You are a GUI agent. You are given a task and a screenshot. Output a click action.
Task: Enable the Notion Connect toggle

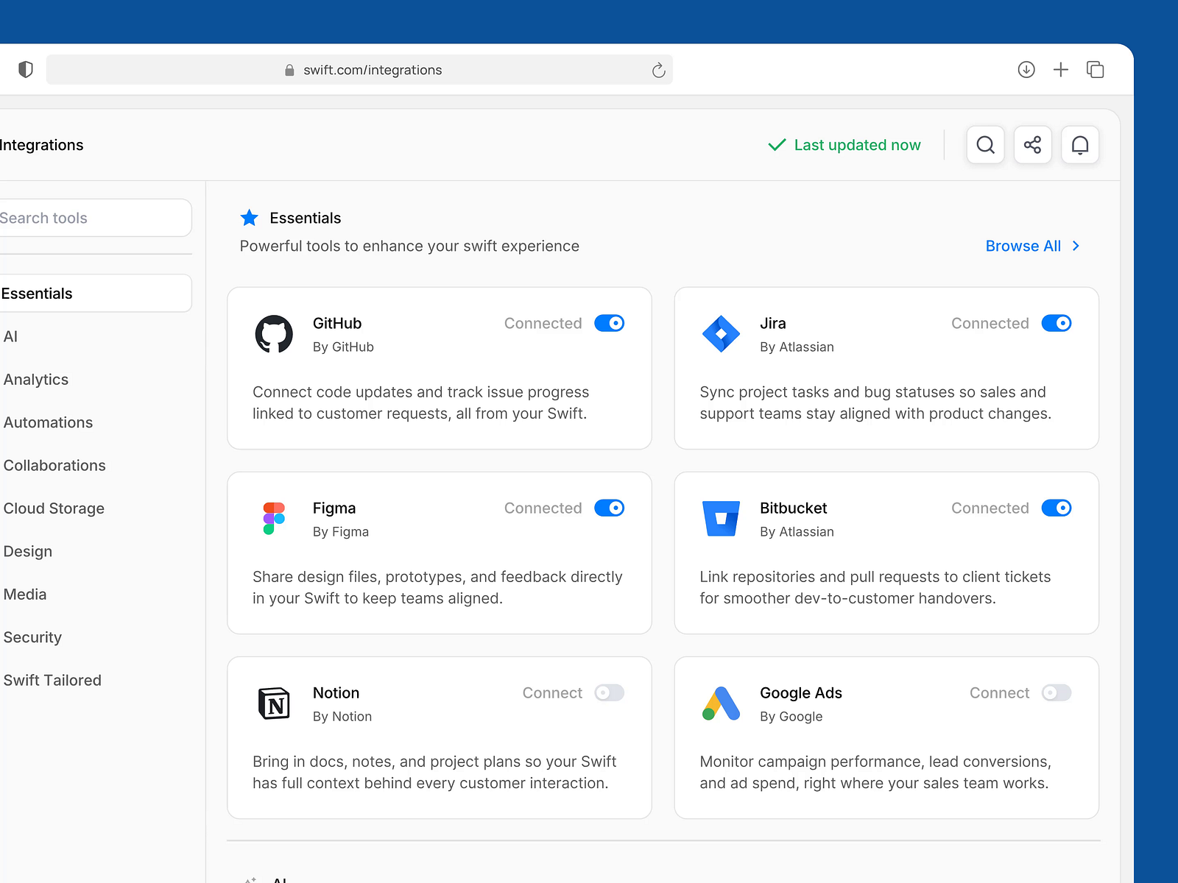click(609, 692)
